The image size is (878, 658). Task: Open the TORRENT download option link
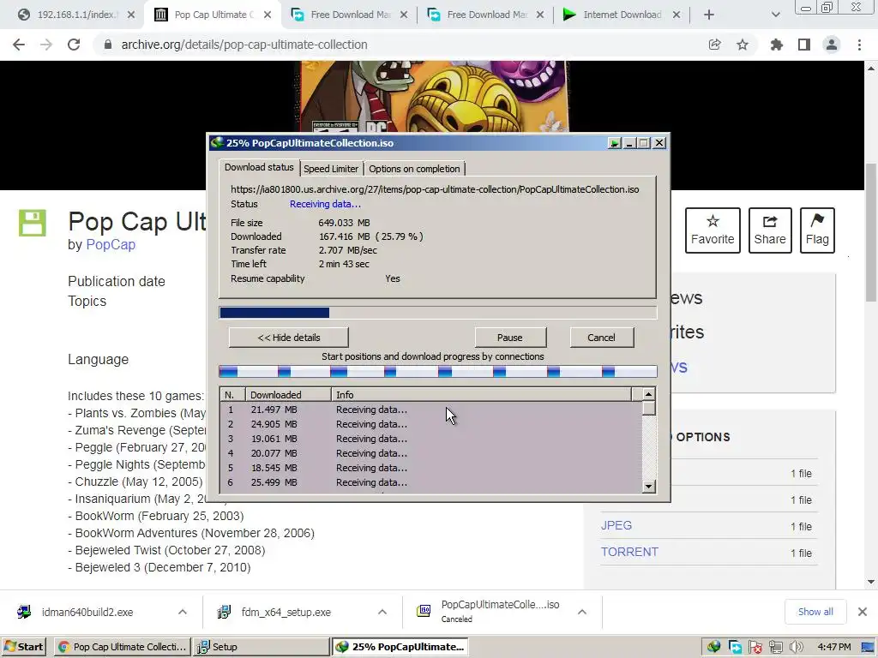[x=629, y=553]
